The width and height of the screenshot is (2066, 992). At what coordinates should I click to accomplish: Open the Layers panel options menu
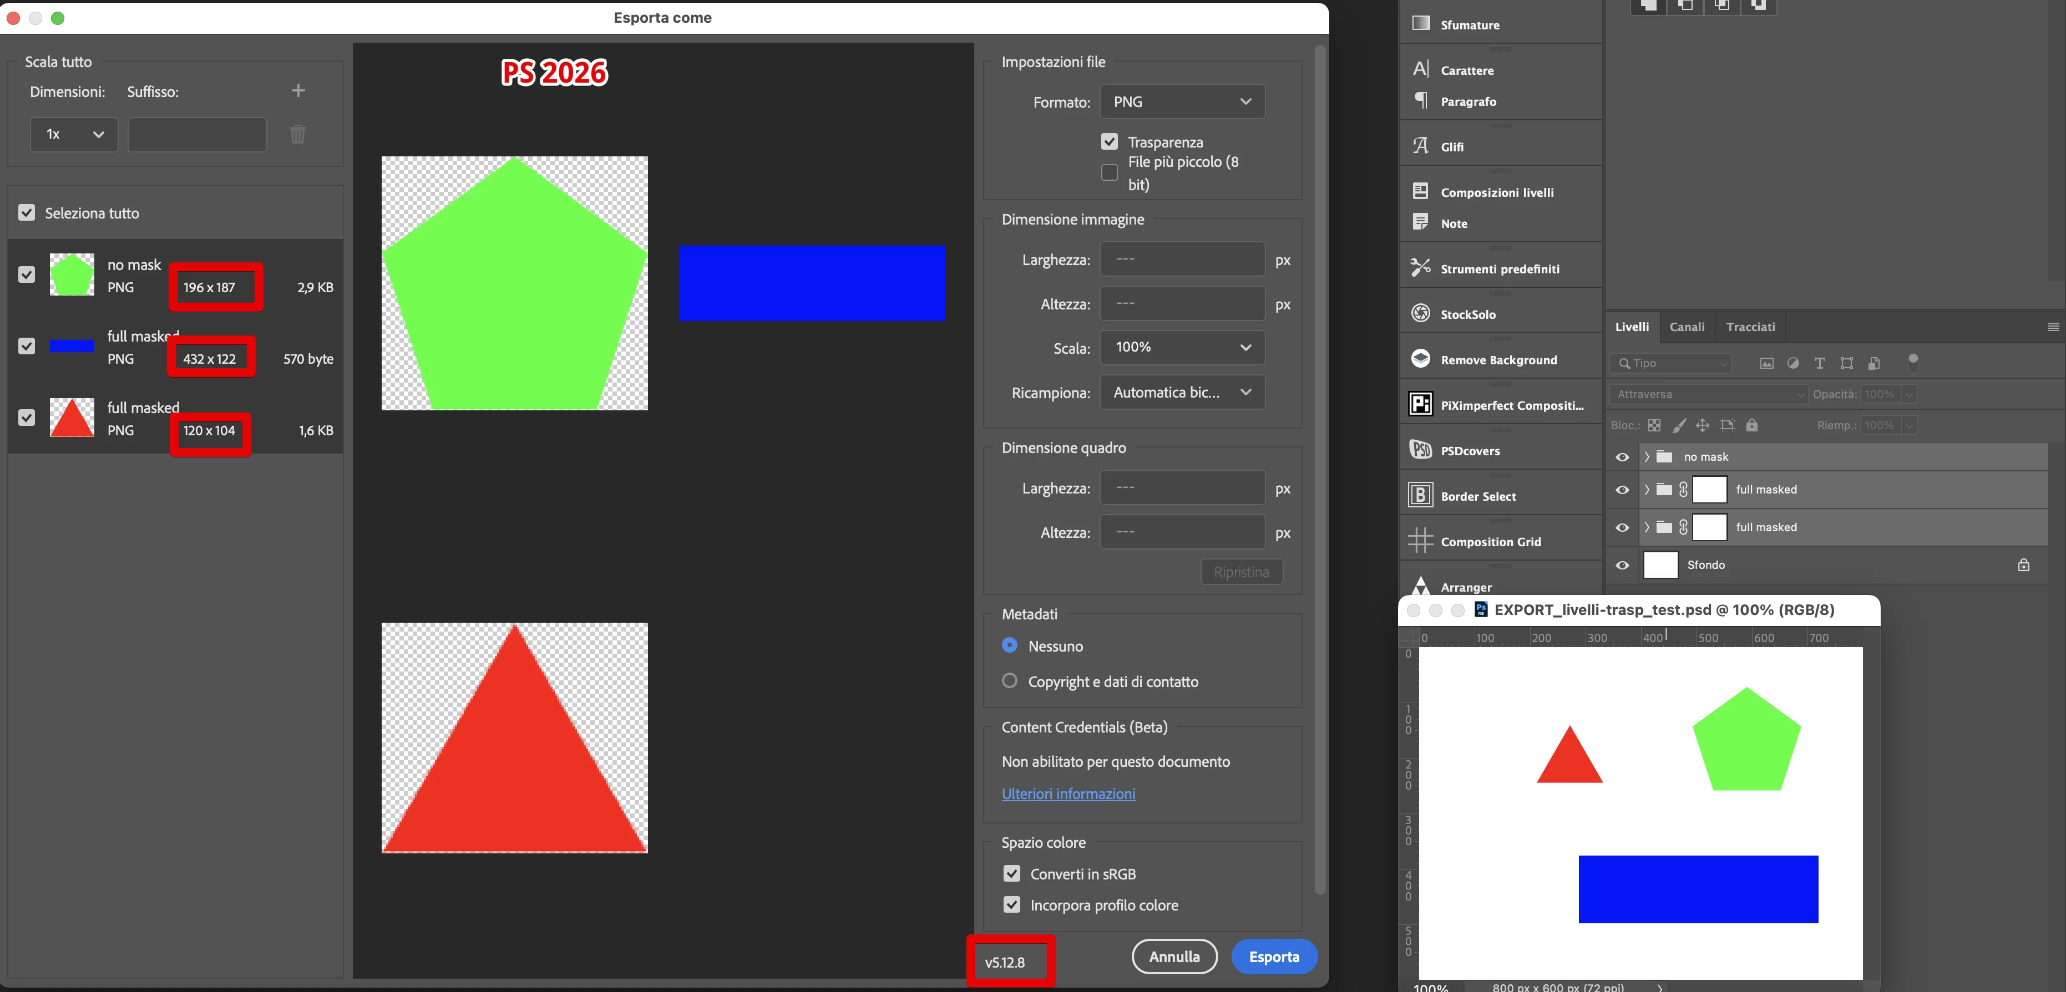[2053, 327]
